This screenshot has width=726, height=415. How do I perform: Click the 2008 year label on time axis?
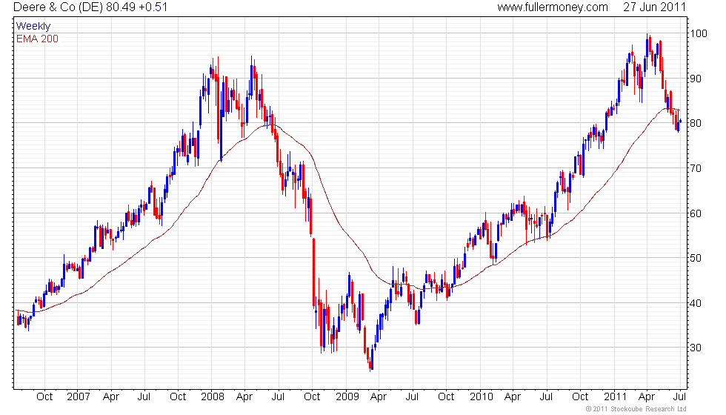[x=213, y=396]
